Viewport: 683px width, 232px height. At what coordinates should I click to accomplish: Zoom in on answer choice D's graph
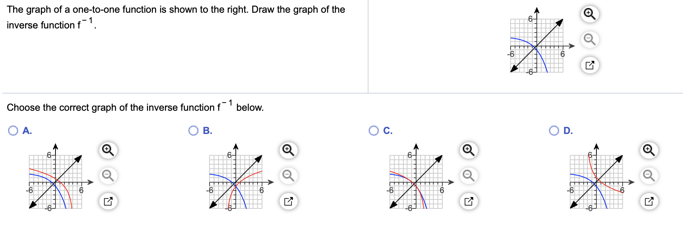point(649,150)
